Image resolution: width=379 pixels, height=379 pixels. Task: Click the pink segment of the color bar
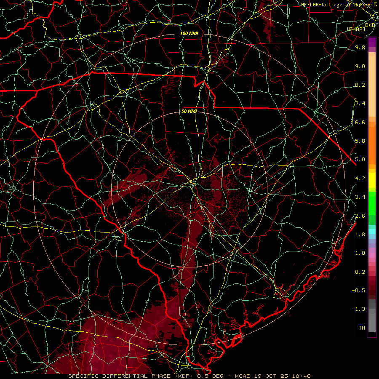click(x=372, y=255)
